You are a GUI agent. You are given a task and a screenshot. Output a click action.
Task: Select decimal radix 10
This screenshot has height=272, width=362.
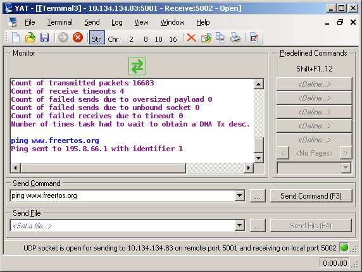pyautogui.click(x=159, y=39)
